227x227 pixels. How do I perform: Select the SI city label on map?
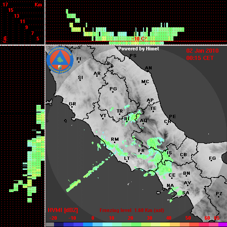click(x=80, y=78)
